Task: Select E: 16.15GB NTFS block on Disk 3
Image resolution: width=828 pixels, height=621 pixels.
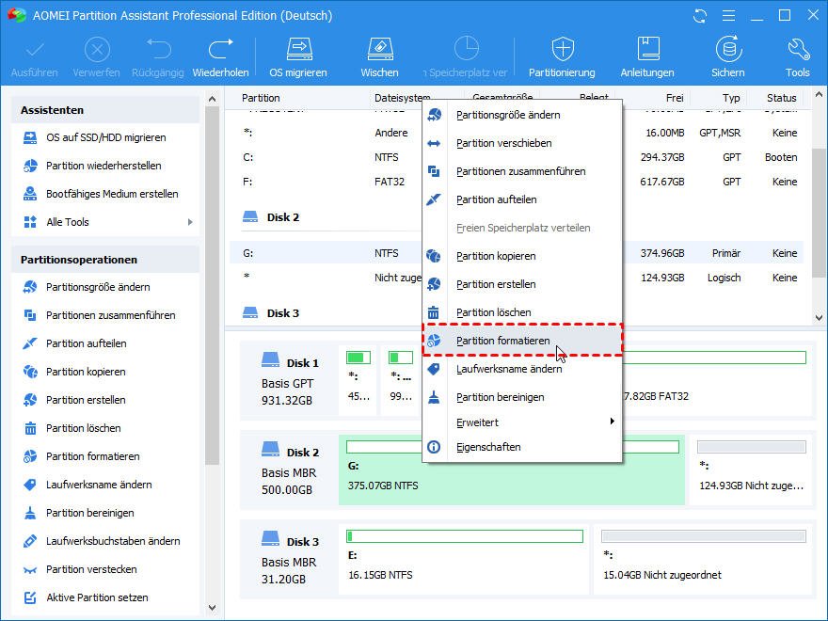Action: click(464, 560)
